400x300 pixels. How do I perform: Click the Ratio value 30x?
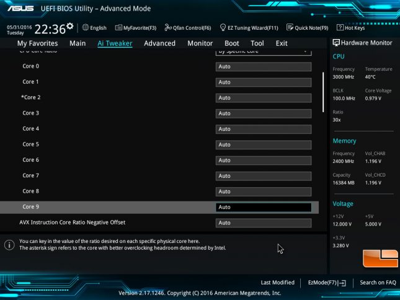(337, 120)
